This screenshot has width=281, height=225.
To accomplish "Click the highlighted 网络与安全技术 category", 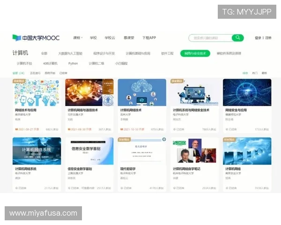I will [x=195, y=53].
